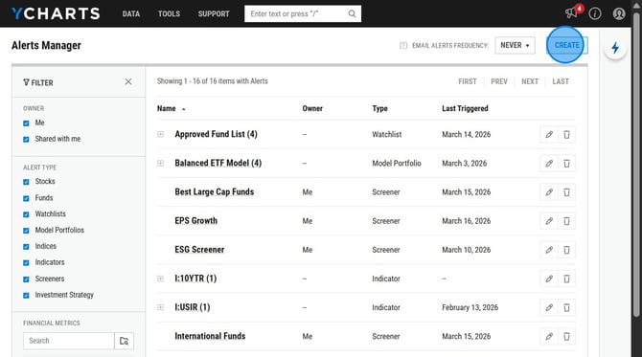
Task: Expand the I:USIR row
Action: [x=161, y=307]
